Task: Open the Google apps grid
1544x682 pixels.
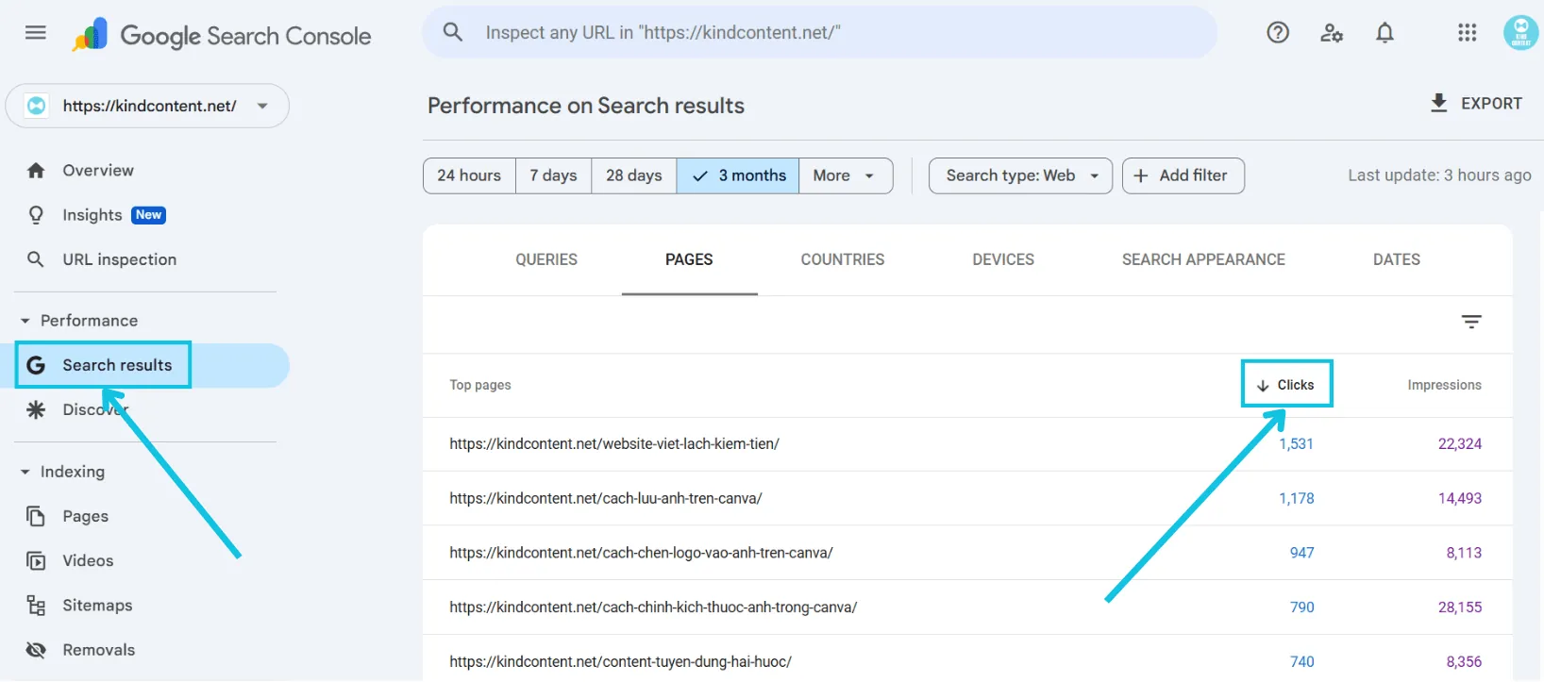Action: coord(1467,33)
